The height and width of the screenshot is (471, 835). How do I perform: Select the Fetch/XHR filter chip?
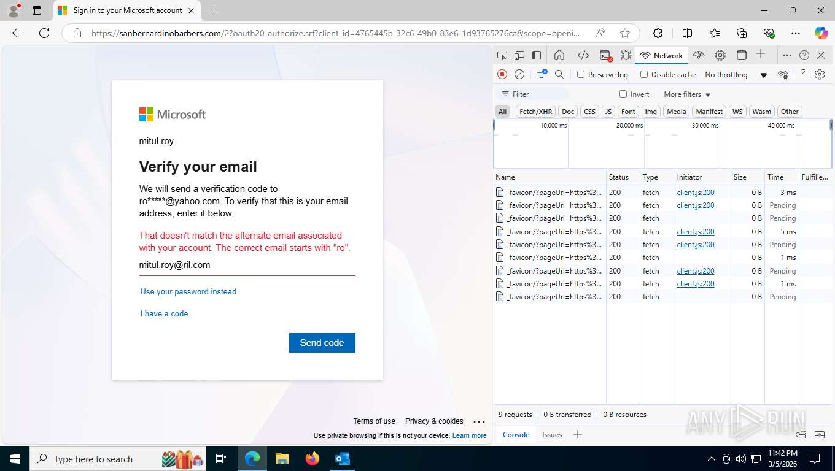click(x=535, y=112)
